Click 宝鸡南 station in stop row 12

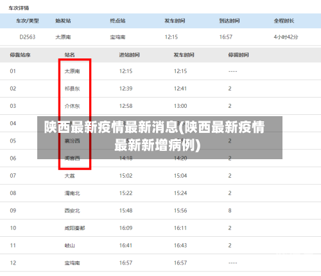[73, 263]
